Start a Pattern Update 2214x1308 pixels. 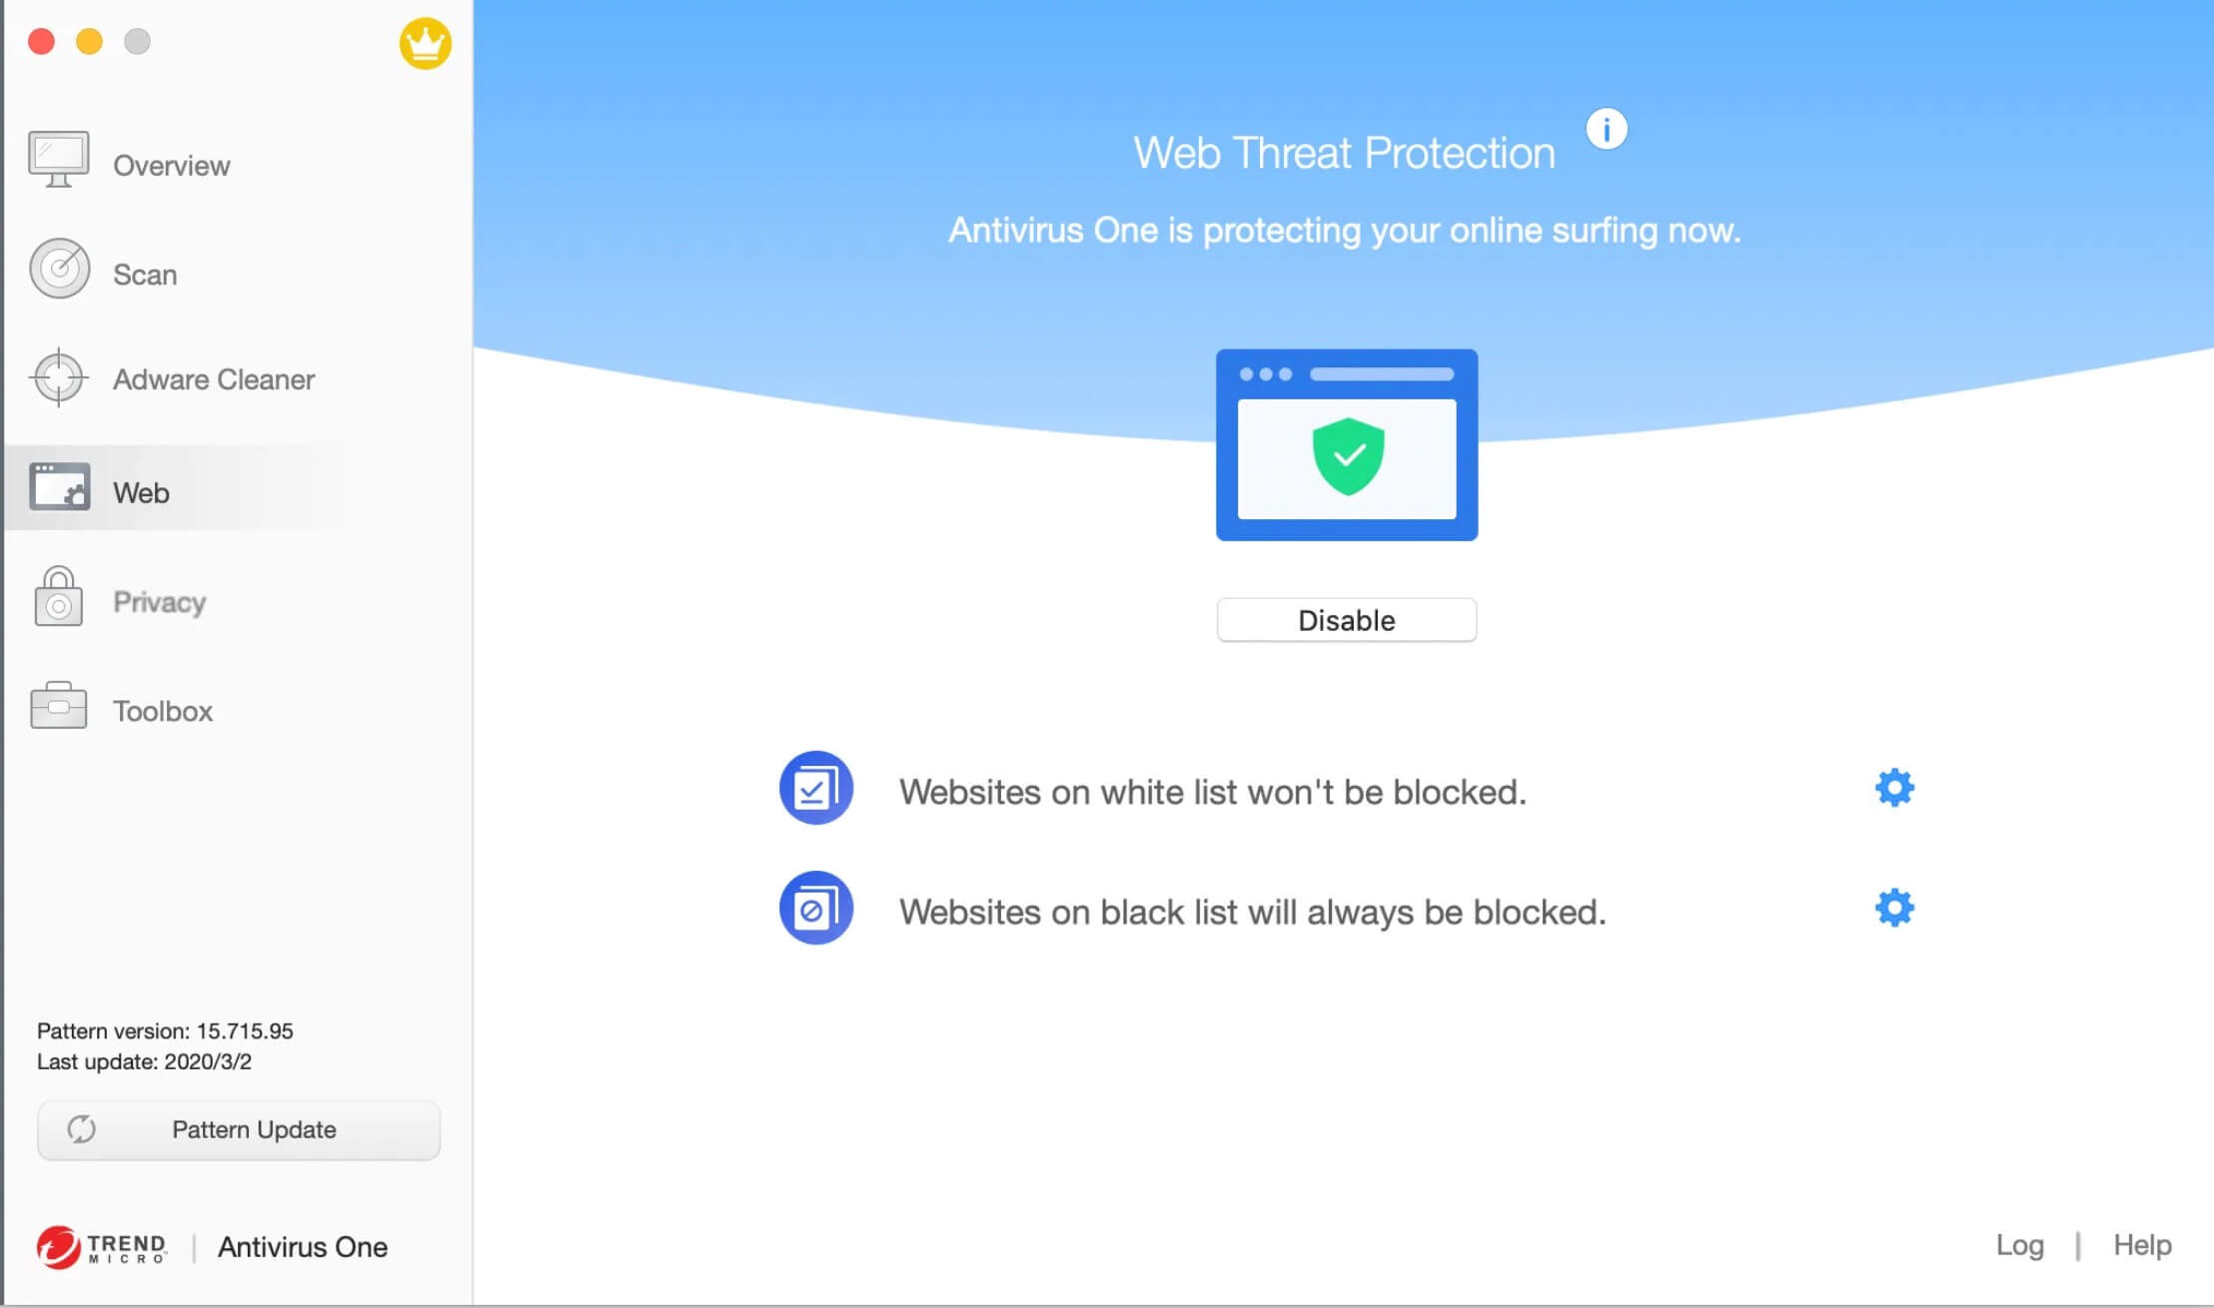(x=239, y=1130)
